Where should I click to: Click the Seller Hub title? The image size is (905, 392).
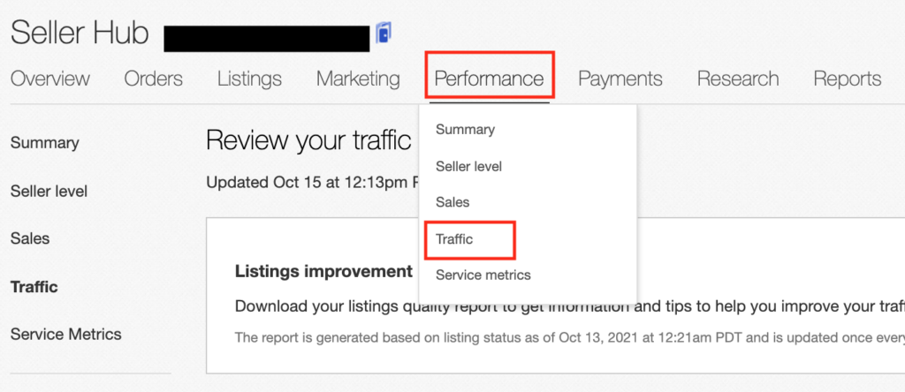[80, 33]
